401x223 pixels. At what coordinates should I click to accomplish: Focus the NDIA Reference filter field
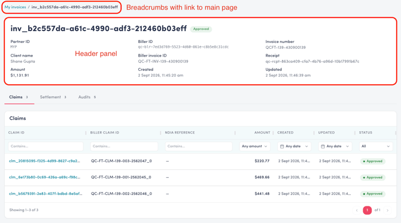pyautogui.click(x=199, y=146)
